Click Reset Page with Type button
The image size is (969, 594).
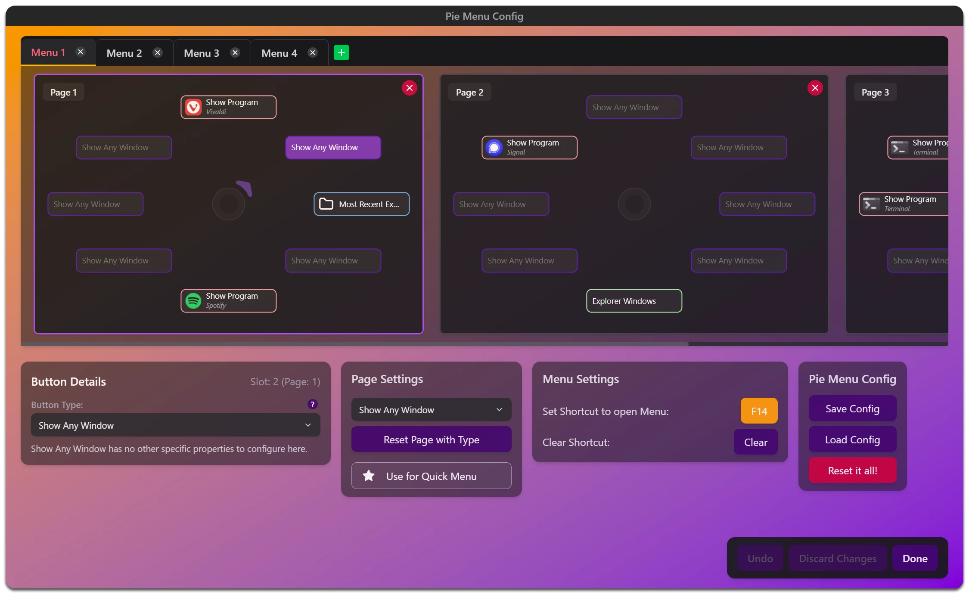431,439
